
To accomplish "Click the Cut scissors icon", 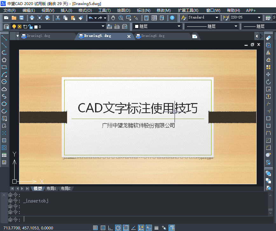I will tap(58, 18).
